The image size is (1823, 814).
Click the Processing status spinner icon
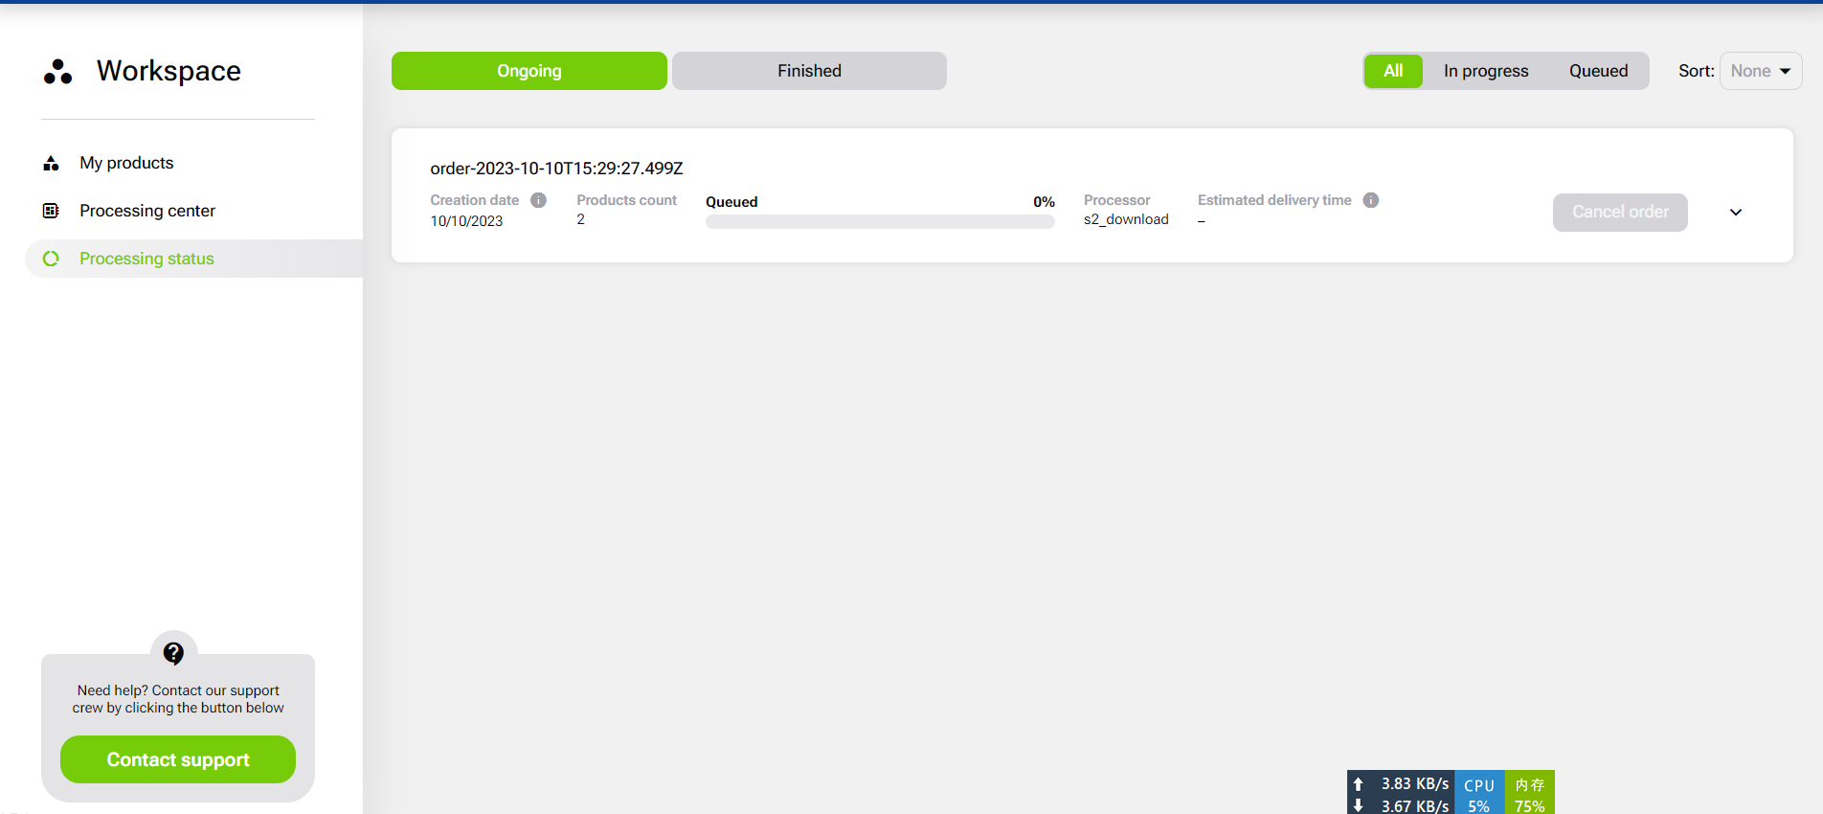(51, 259)
